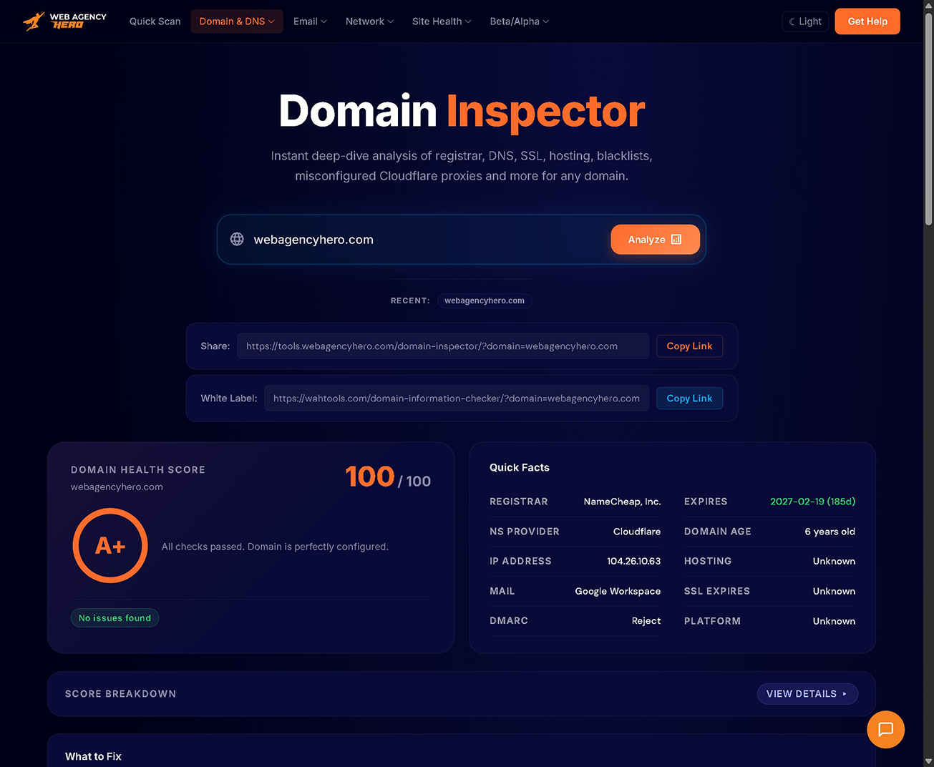
Task: Expand Score Breakdown via View Details
Action: click(x=807, y=694)
